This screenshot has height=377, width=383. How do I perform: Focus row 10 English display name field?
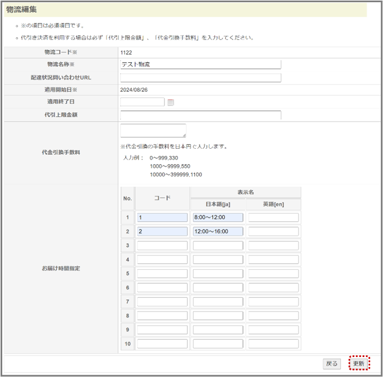pyautogui.click(x=273, y=344)
